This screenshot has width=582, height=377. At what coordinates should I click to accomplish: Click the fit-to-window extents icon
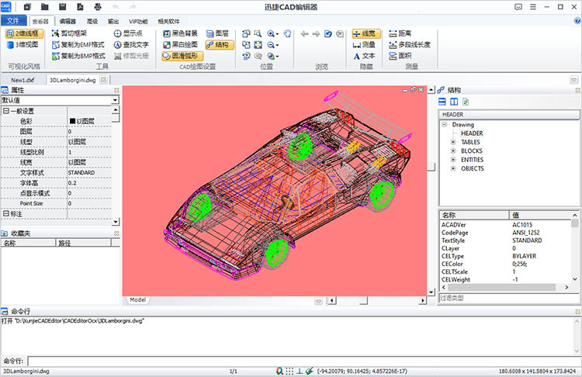[x=258, y=45]
